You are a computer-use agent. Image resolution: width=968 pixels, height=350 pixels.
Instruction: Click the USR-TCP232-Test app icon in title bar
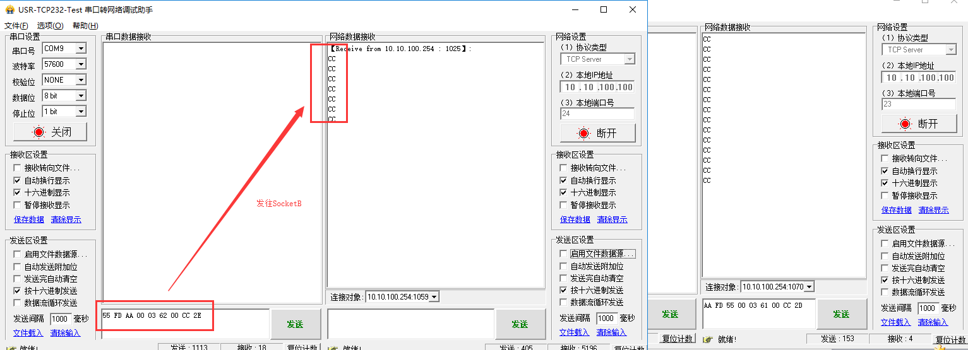tap(9, 9)
